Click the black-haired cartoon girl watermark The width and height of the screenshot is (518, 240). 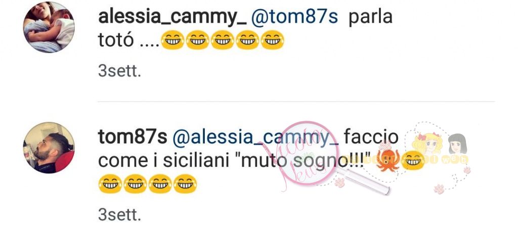click(457, 144)
